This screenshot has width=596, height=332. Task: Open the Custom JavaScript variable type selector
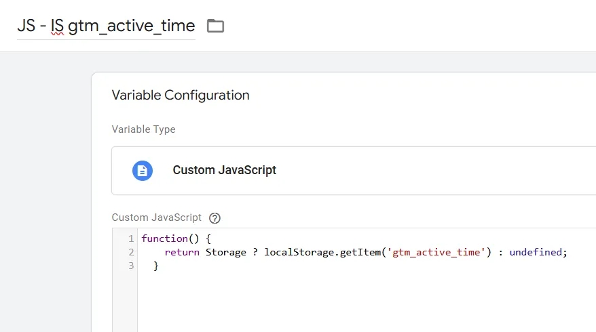click(354, 171)
